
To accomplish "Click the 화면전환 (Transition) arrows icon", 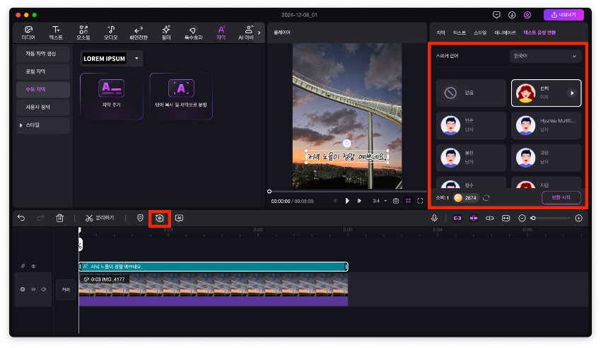I will point(139,31).
